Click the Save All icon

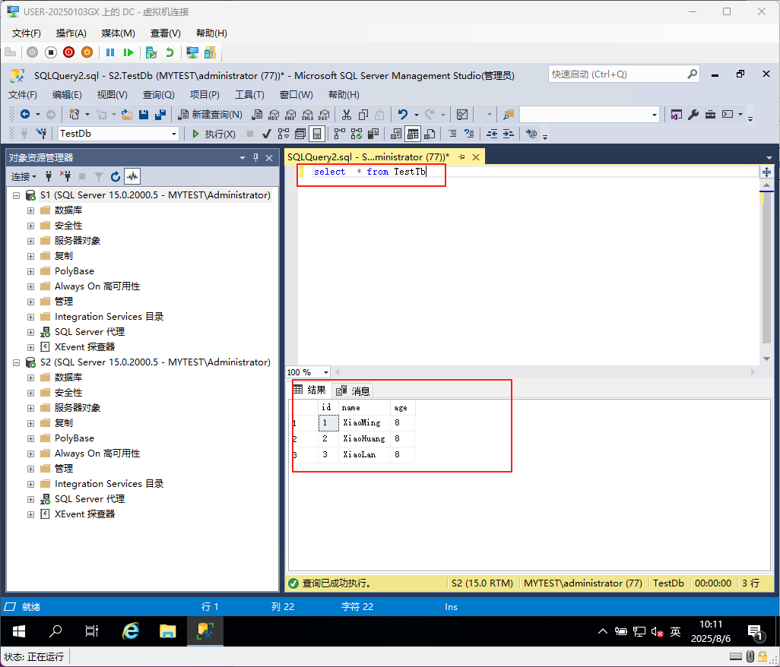[160, 115]
